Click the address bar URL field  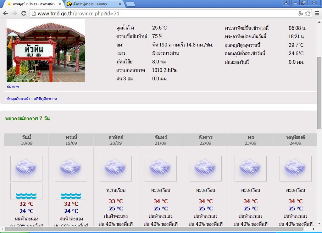(x=164, y=14)
